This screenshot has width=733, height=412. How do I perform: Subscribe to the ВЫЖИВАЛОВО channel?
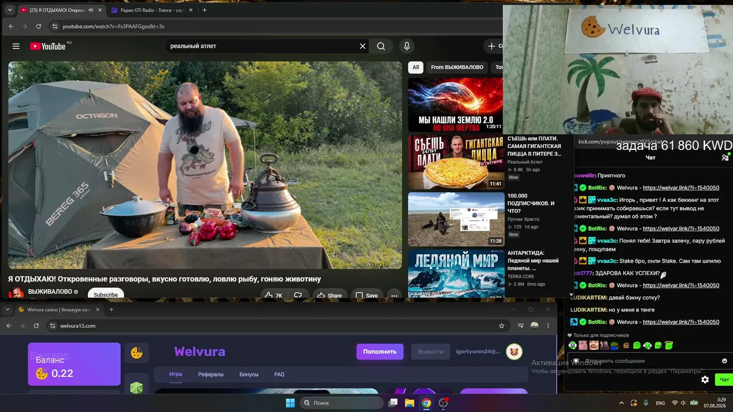(x=105, y=295)
